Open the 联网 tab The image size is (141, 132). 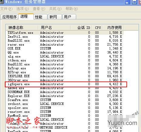tap(55, 17)
